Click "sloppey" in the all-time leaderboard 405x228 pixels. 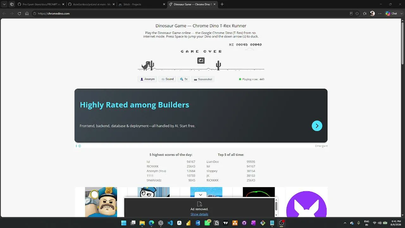(x=212, y=171)
